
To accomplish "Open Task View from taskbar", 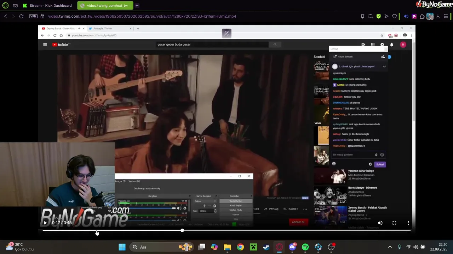I will [201, 247].
